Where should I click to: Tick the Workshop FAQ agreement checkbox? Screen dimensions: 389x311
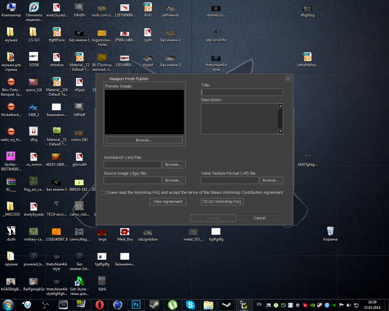click(x=103, y=193)
